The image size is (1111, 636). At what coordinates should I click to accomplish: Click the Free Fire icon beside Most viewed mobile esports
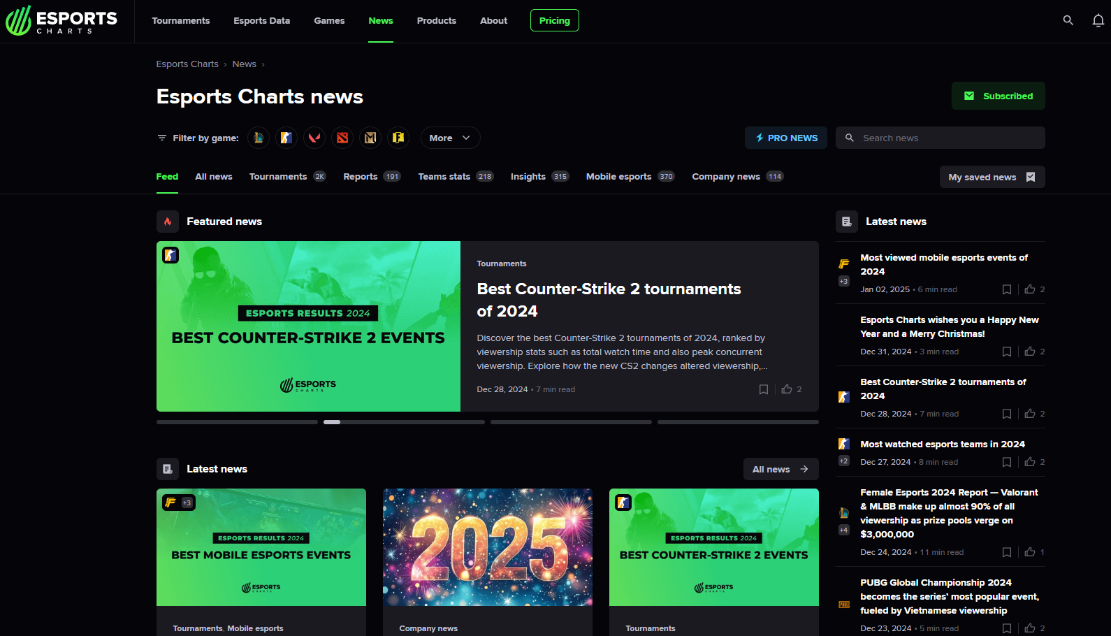pyautogui.click(x=844, y=264)
